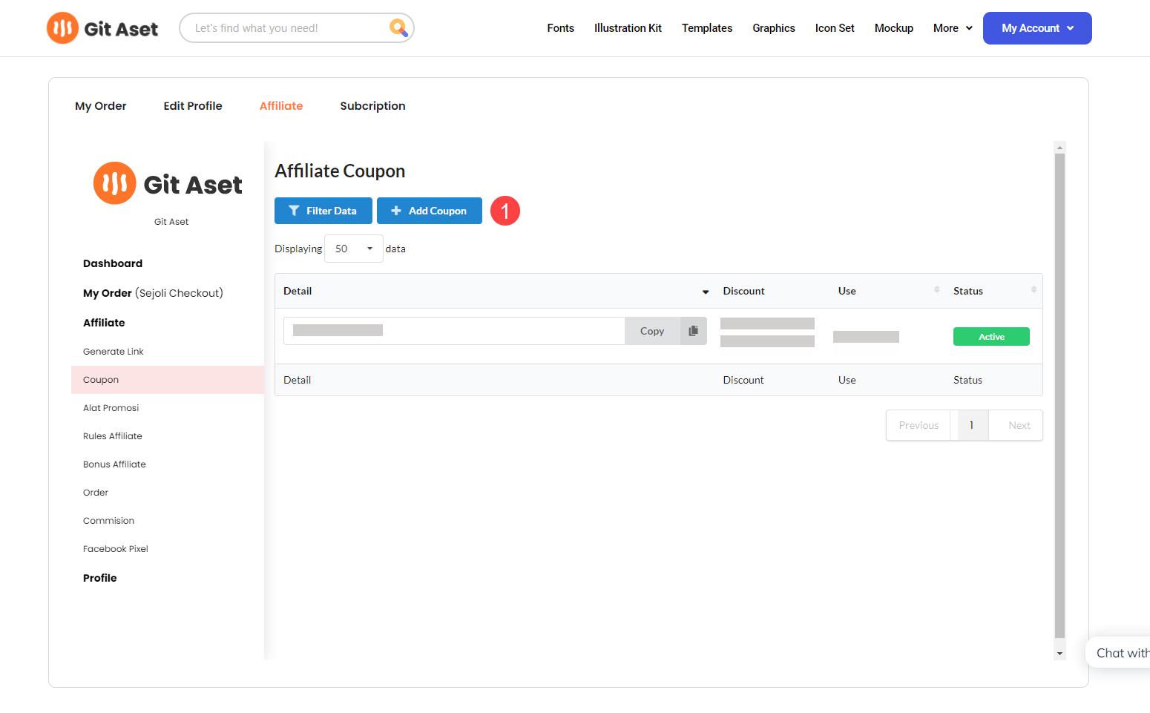Click the large Git Aset sidebar logo
The height and width of the screenshot is (713, 1150).
point(168,183)
